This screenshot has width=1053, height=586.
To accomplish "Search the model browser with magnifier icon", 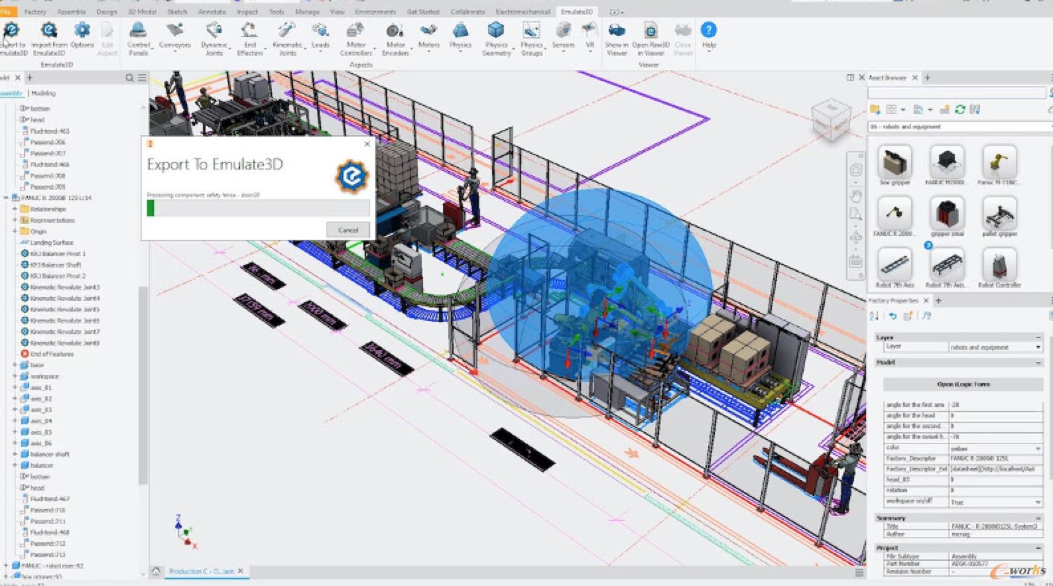I will tap(129, 78).
